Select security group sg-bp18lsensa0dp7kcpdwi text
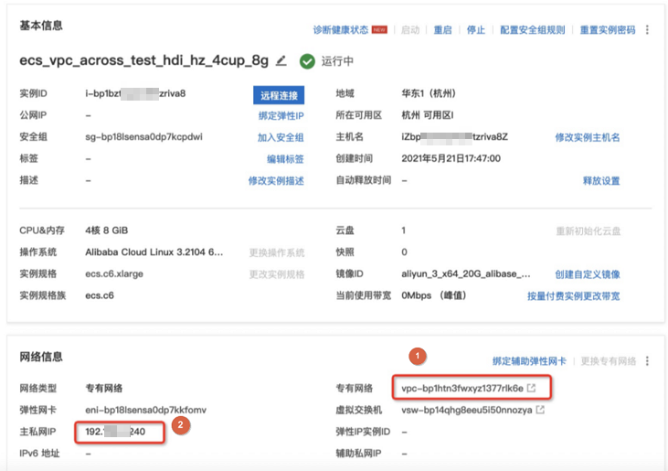Image resolution: width=668 pixels, height=471 pixels. tap(143, 137)
